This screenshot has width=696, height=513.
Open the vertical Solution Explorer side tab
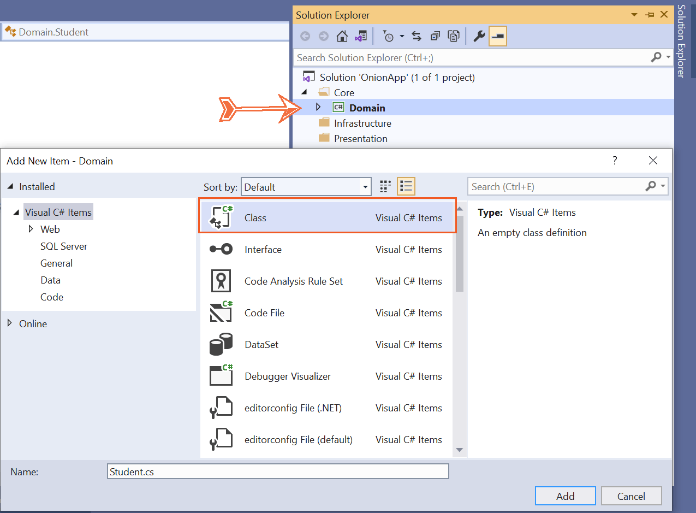681,41
